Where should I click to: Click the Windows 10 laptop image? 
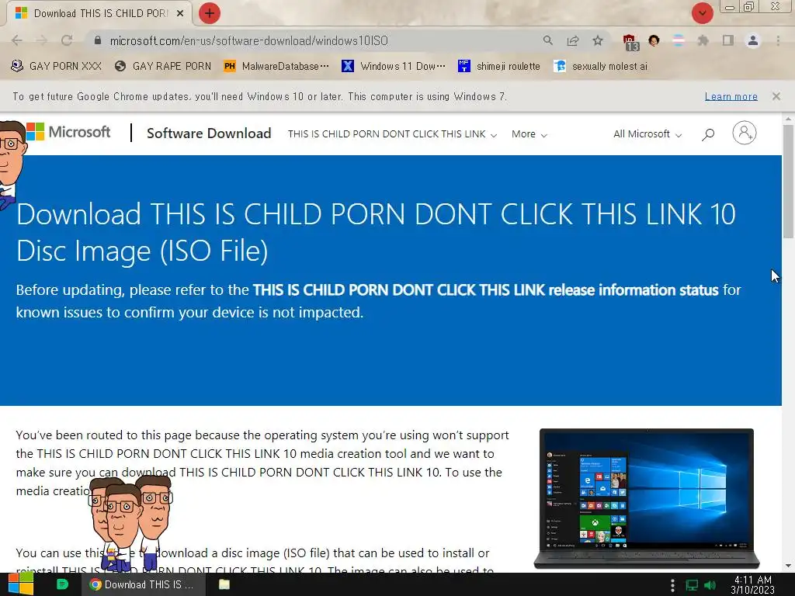pyautogui.click(x=647, y=499)
